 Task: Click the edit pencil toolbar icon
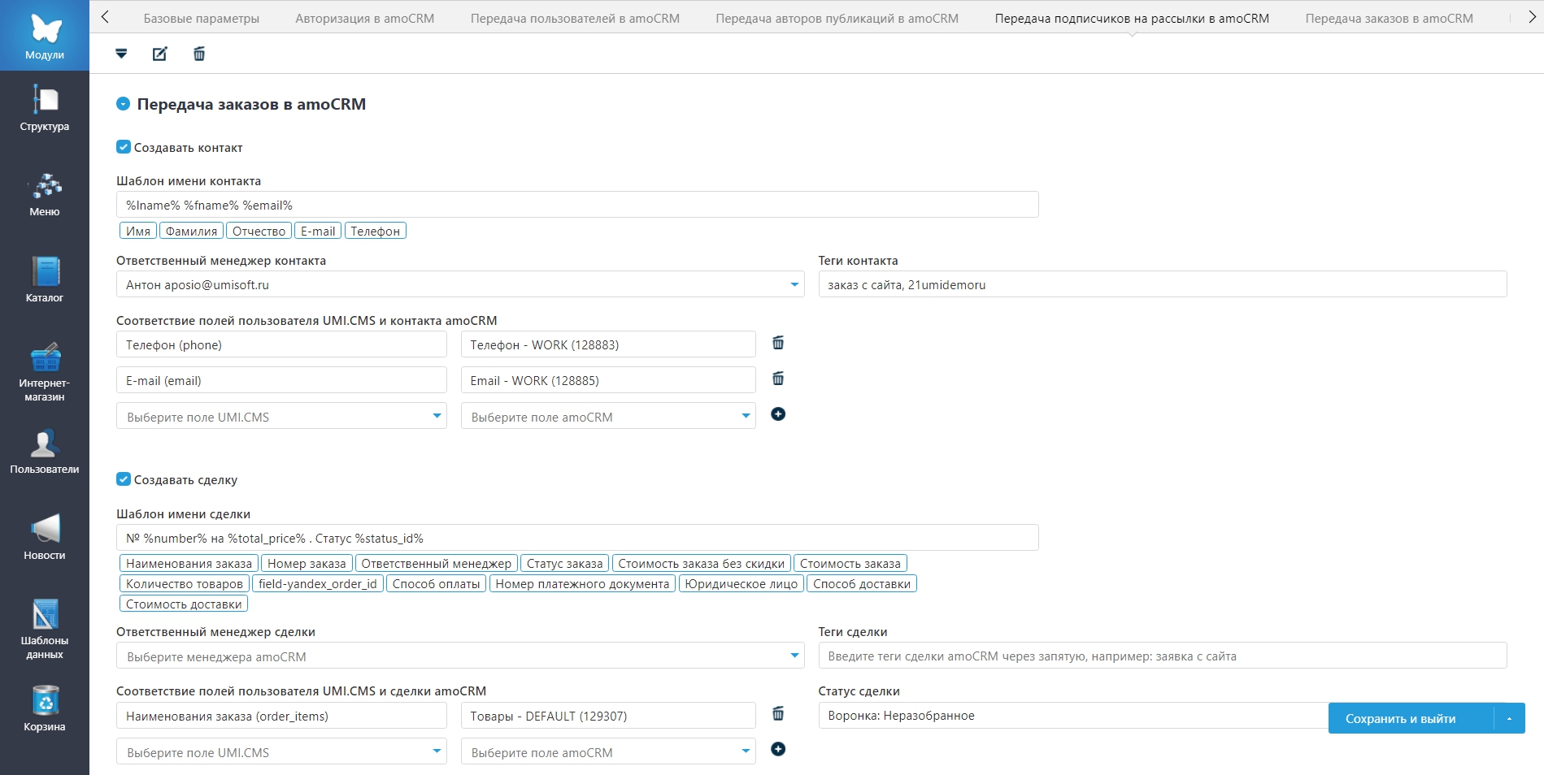(x=160, y=54)
